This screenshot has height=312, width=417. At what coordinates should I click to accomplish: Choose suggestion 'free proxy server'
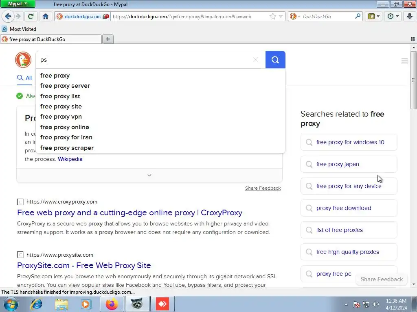coord(160,86)
